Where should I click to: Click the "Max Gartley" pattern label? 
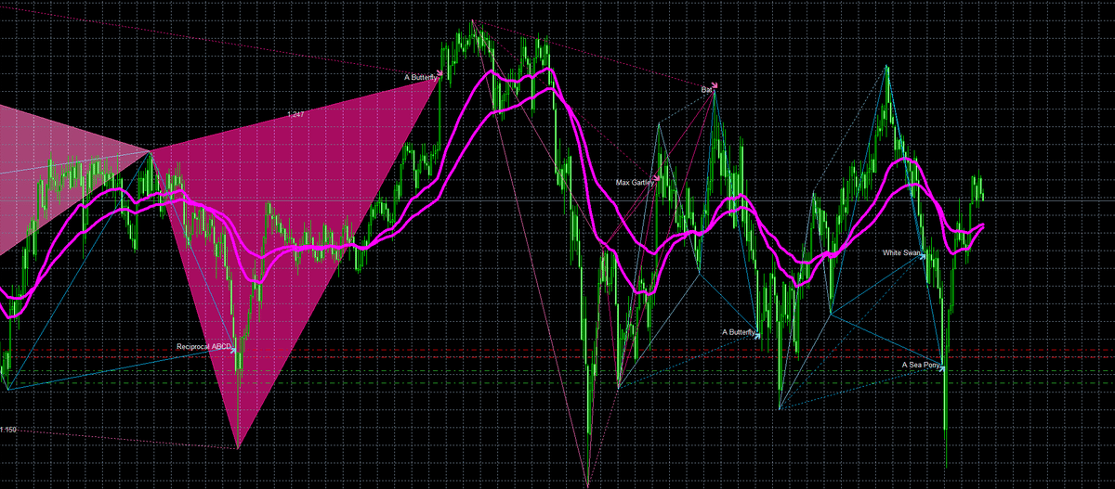[635, 183]
